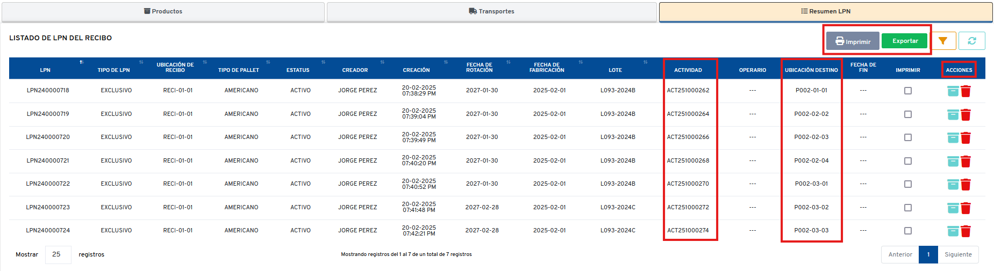The image size is (994, 271).
Task: Click teal archive box for LPN240000719
Action: coord(953,114)
